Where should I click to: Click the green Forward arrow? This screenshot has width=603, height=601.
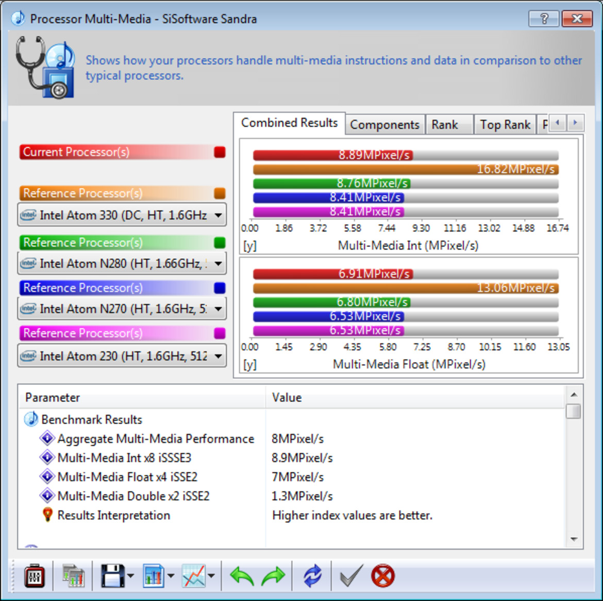[273, 576]
